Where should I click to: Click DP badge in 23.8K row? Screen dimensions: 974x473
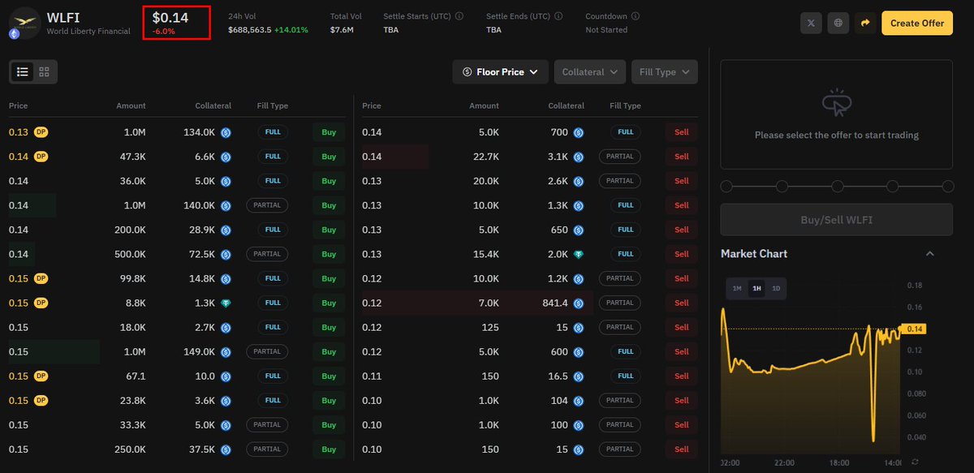[40, 400]
